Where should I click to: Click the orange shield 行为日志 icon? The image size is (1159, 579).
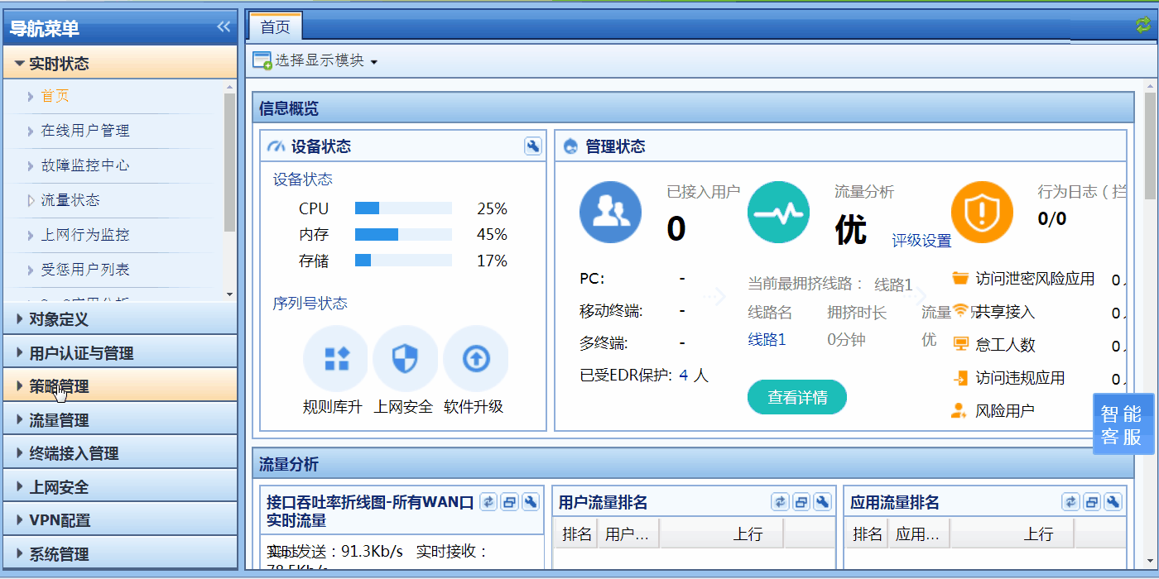[982, 213]
